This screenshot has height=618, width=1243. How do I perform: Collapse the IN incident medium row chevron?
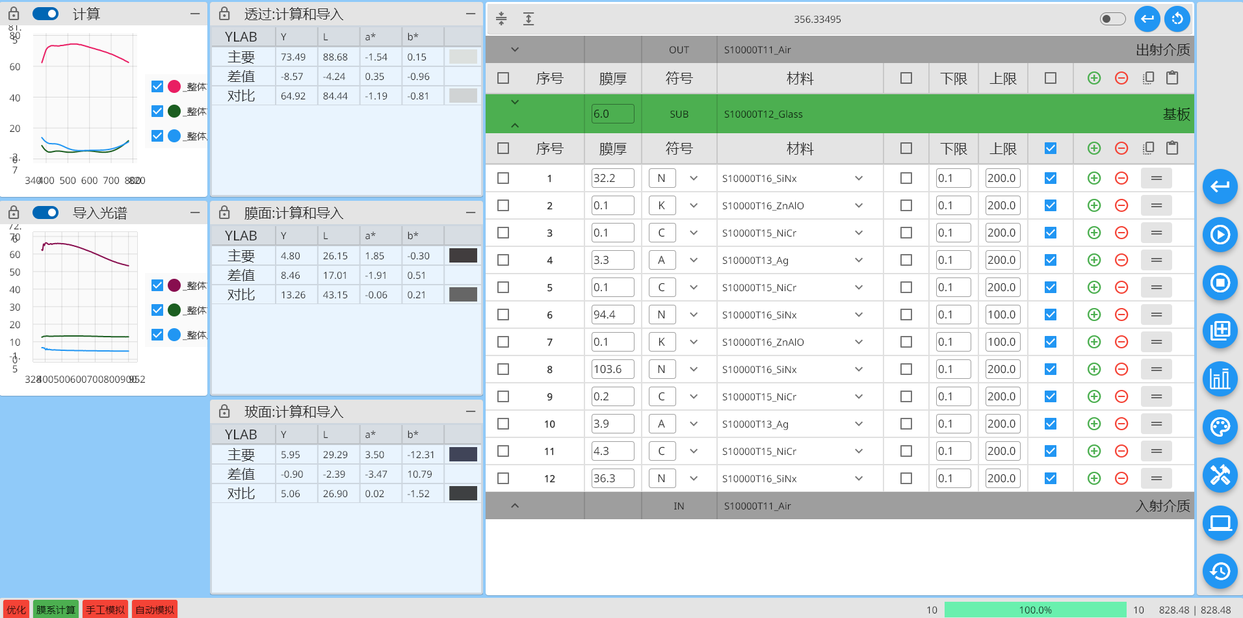point(515,506)
